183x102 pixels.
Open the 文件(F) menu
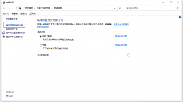[x=6, y=14]
